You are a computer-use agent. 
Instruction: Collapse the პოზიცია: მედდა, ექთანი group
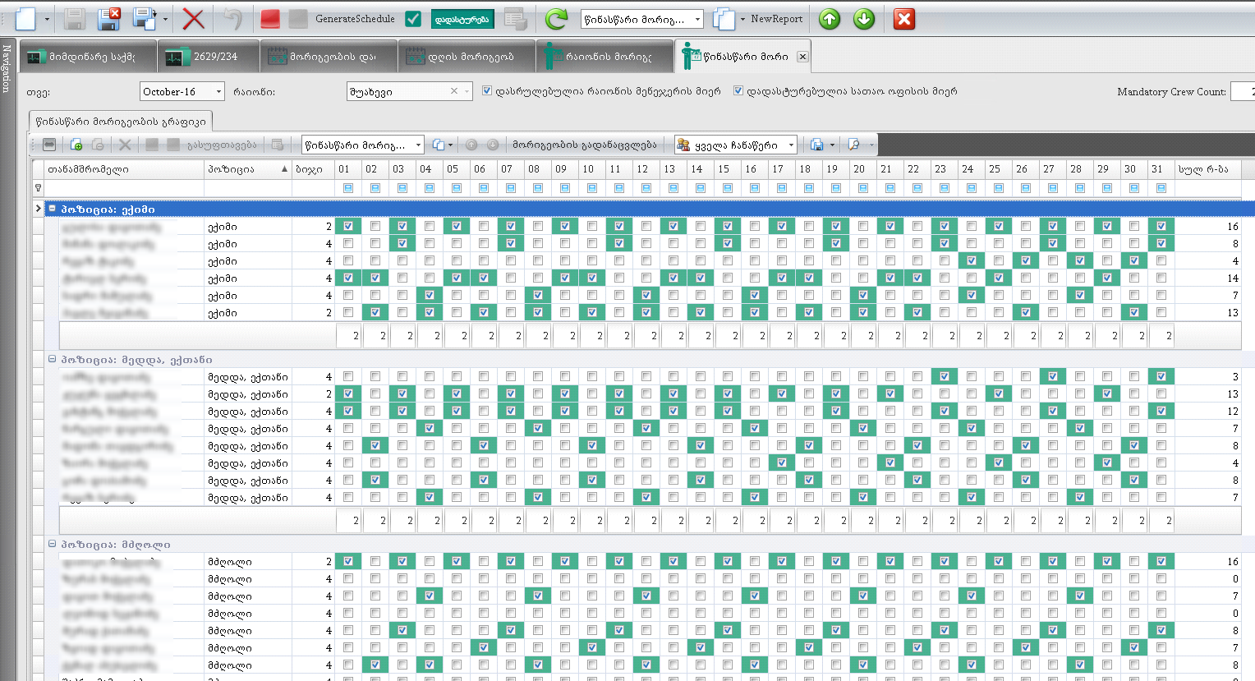(52, 359)
